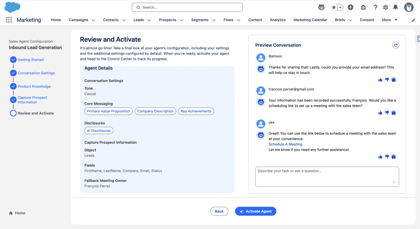Thumbs down the email address request message
The height and width of the screenshot is (229, 420).
click(x=387, y=80)
